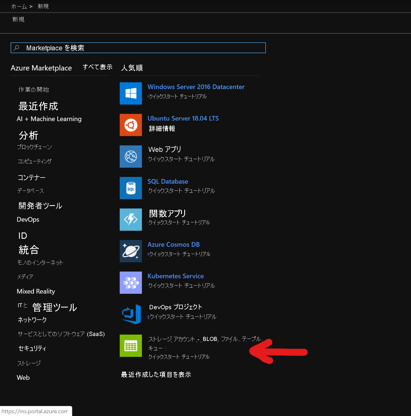Click クイックスタート チュートリアル under 関数アプリ

pos(179,222)
